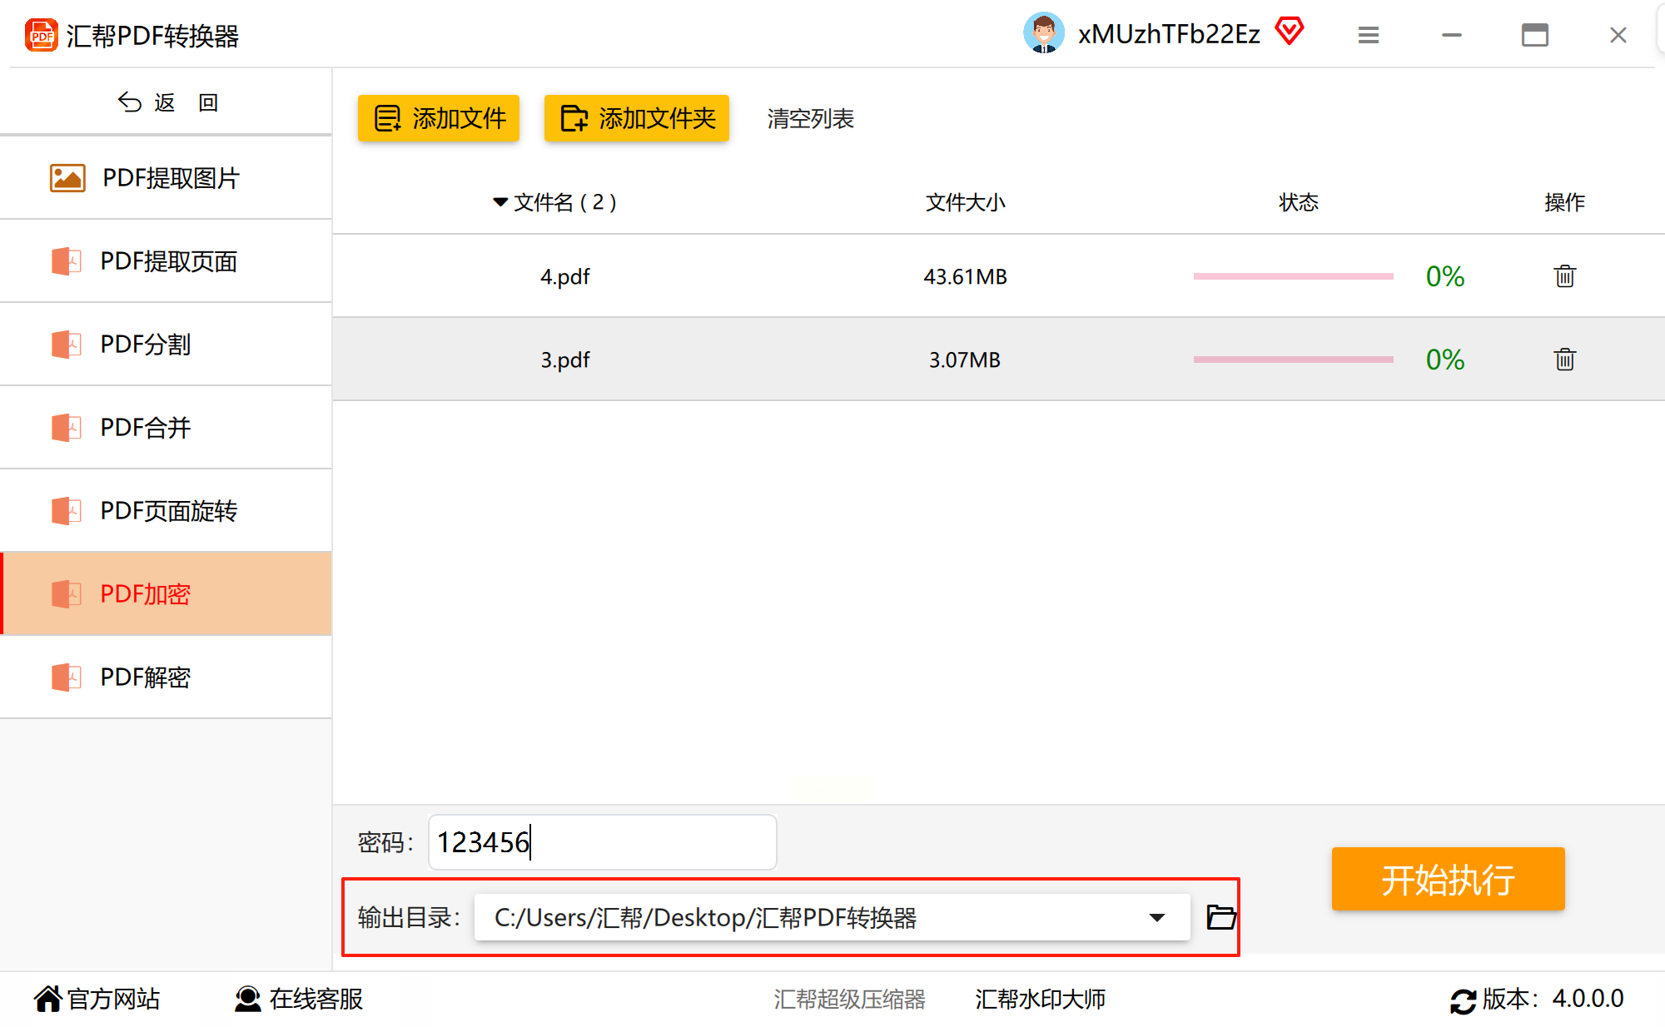Open the hamburger menu icon
The height and width of the screenshot is (1027, 1665).
point(1369,35)
